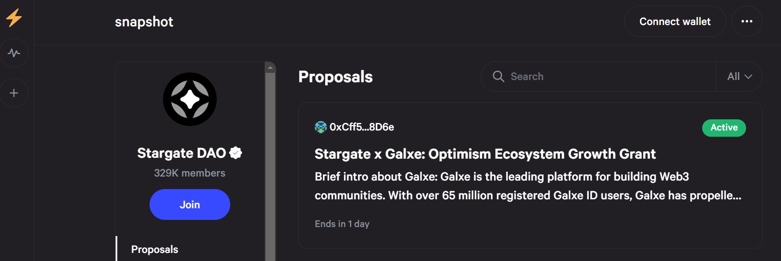
Task: Click the magnifier icon in search bar
Action: [x=498, y=76]
